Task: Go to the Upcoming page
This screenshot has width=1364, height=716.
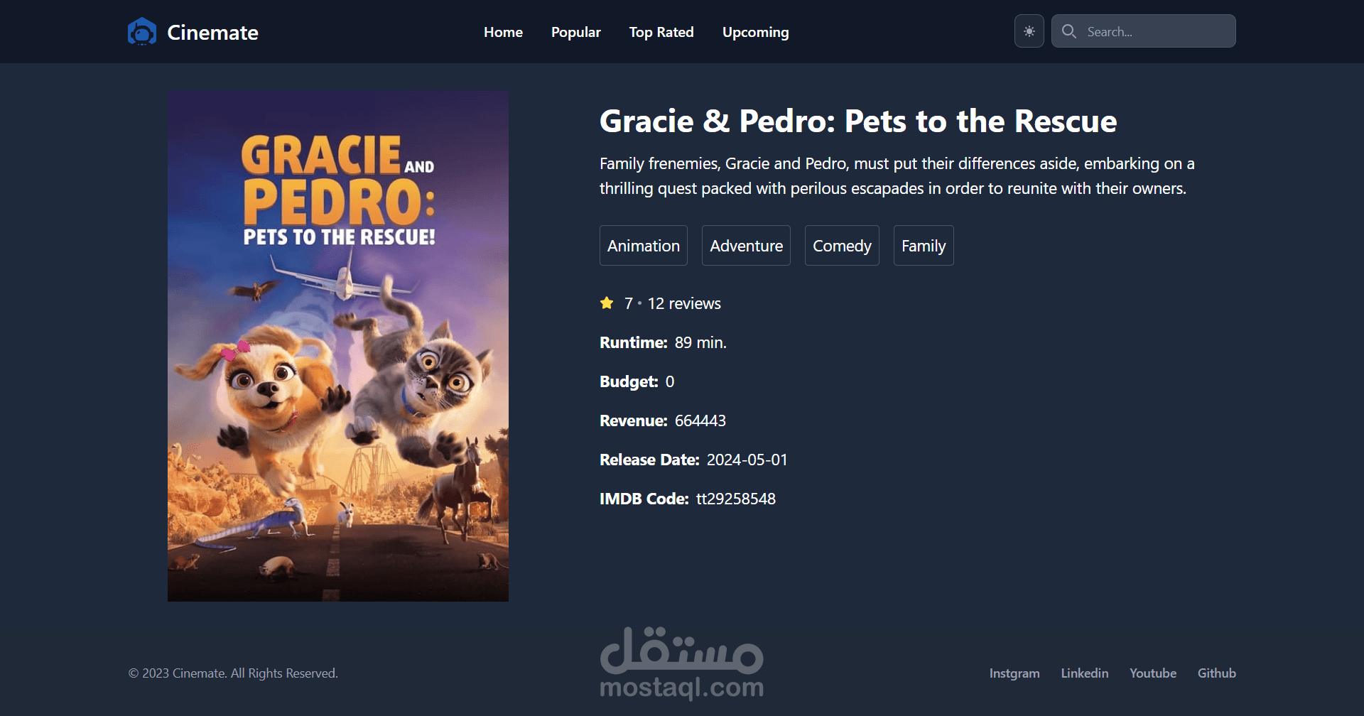Action: coord(755,32)
